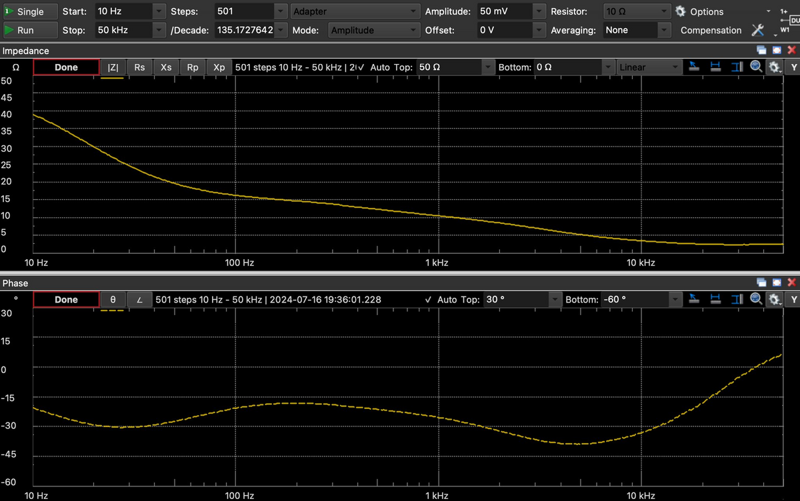800x501 pixels.
Task: Click Impedance panel cursor arrow icon
Action: click(694, 67)
